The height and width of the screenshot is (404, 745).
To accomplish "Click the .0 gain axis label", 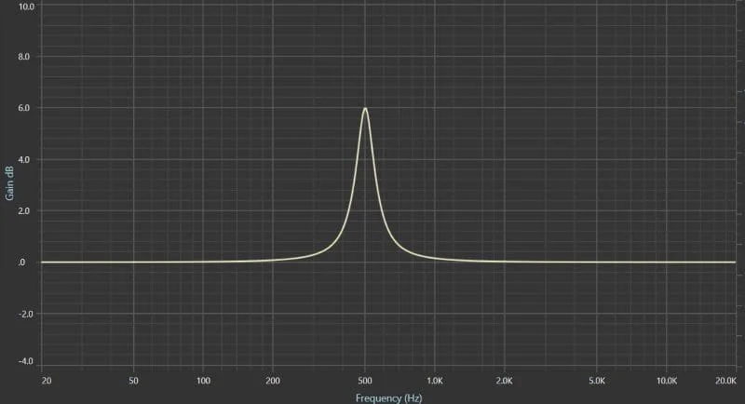I will tap(21, 263).
